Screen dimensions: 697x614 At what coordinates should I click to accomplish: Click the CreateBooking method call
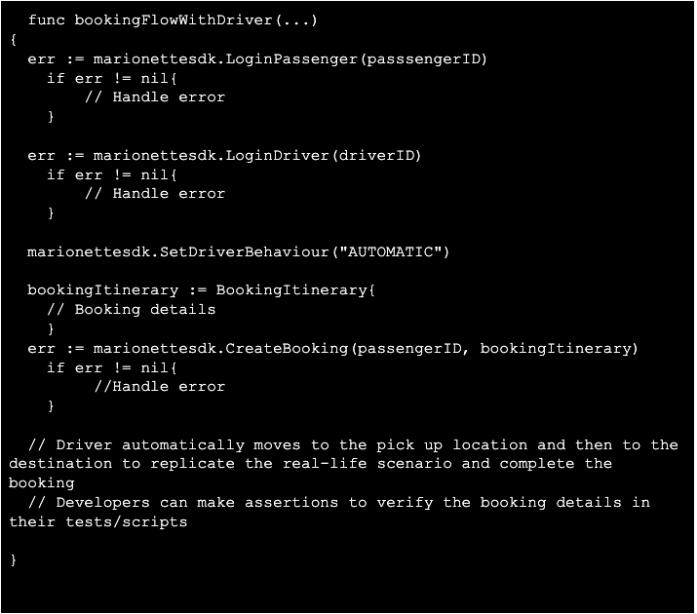coord(287,348)
